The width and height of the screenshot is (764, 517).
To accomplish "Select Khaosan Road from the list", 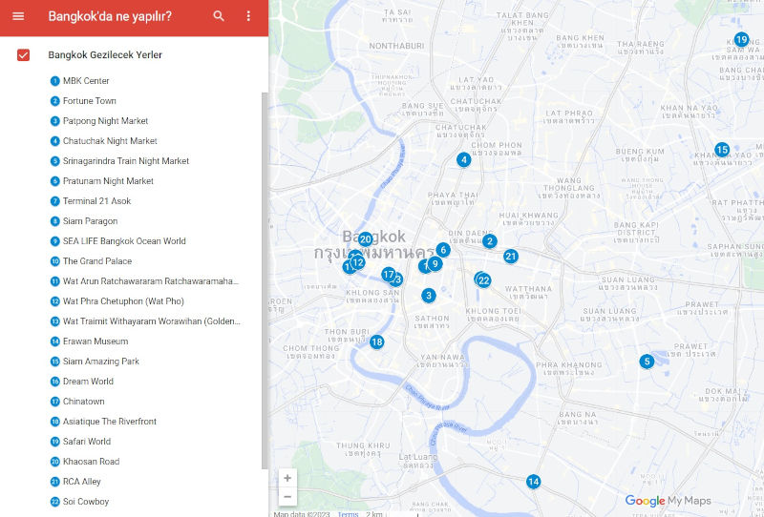I will coord(91,462).
